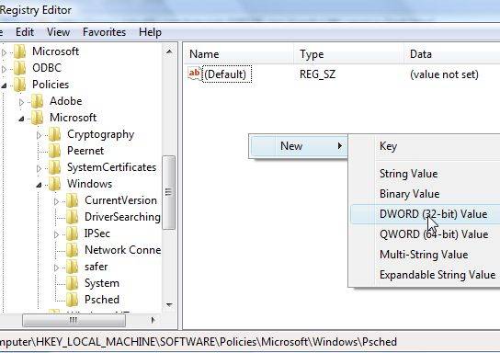Click the DriverSearching folder icon

[73, 217]
